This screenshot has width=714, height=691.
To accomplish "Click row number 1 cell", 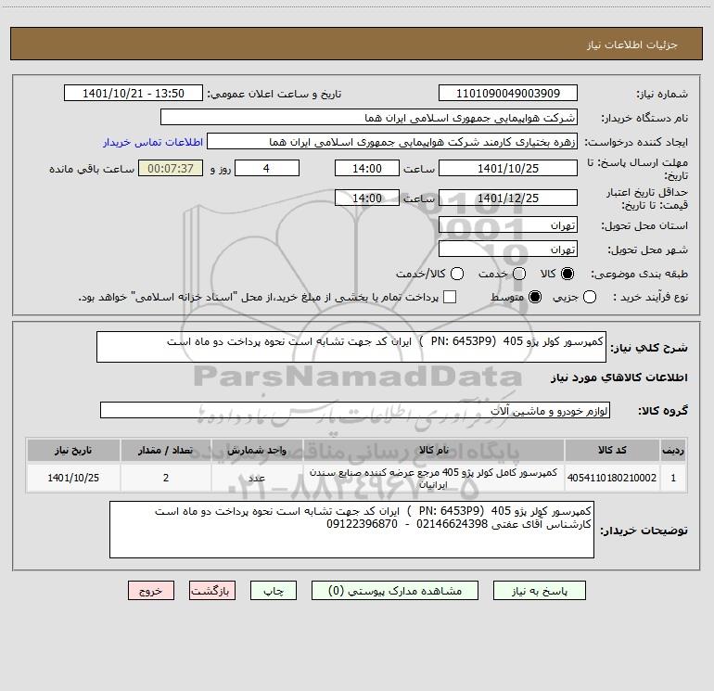I will (673, 478).
